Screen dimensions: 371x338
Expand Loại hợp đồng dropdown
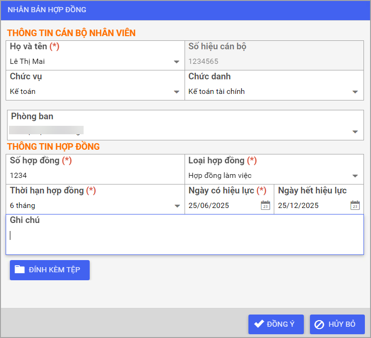click(356, 176)
